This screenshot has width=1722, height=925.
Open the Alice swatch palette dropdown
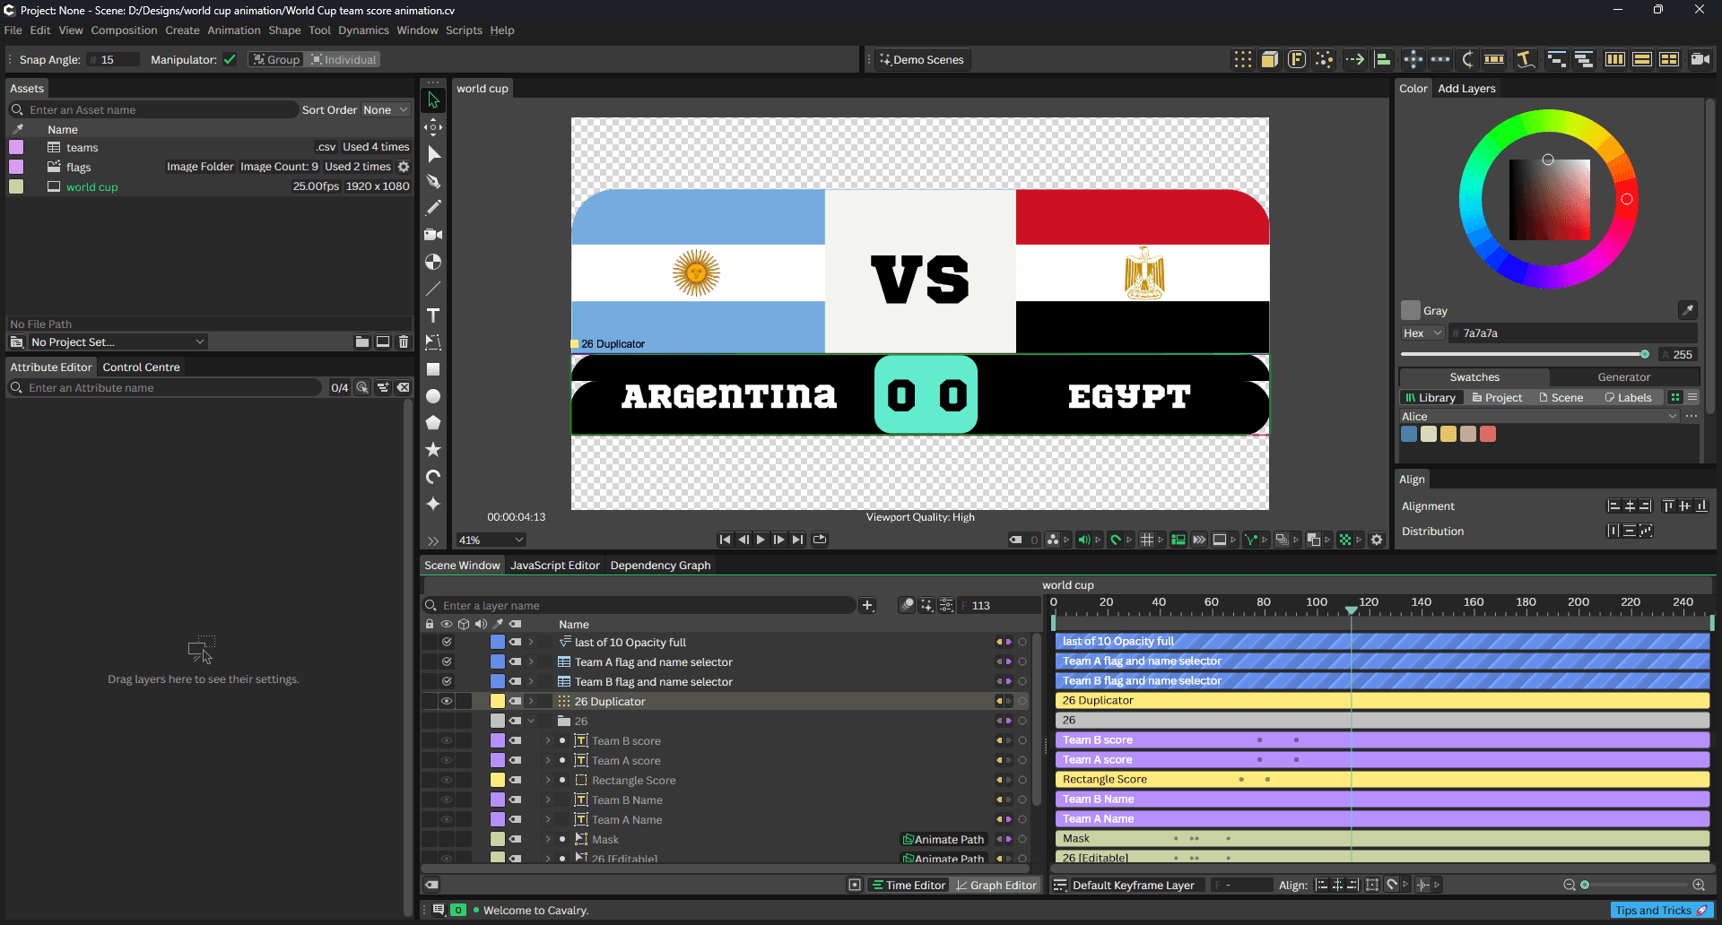point(1538,416)
